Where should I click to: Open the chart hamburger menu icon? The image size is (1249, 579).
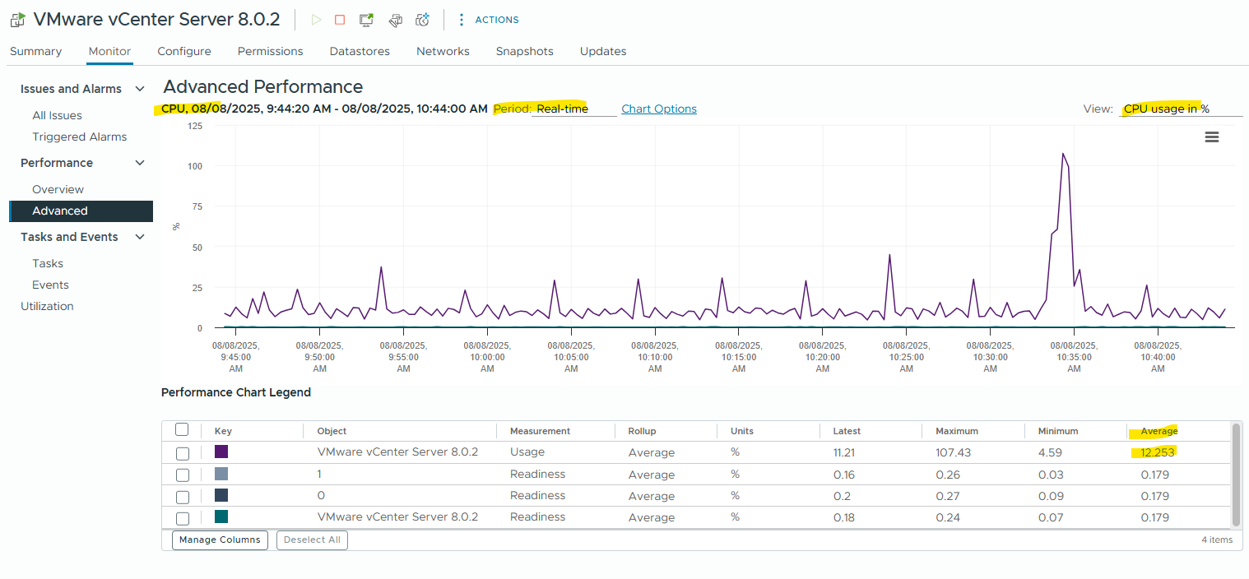[1211, 137]
